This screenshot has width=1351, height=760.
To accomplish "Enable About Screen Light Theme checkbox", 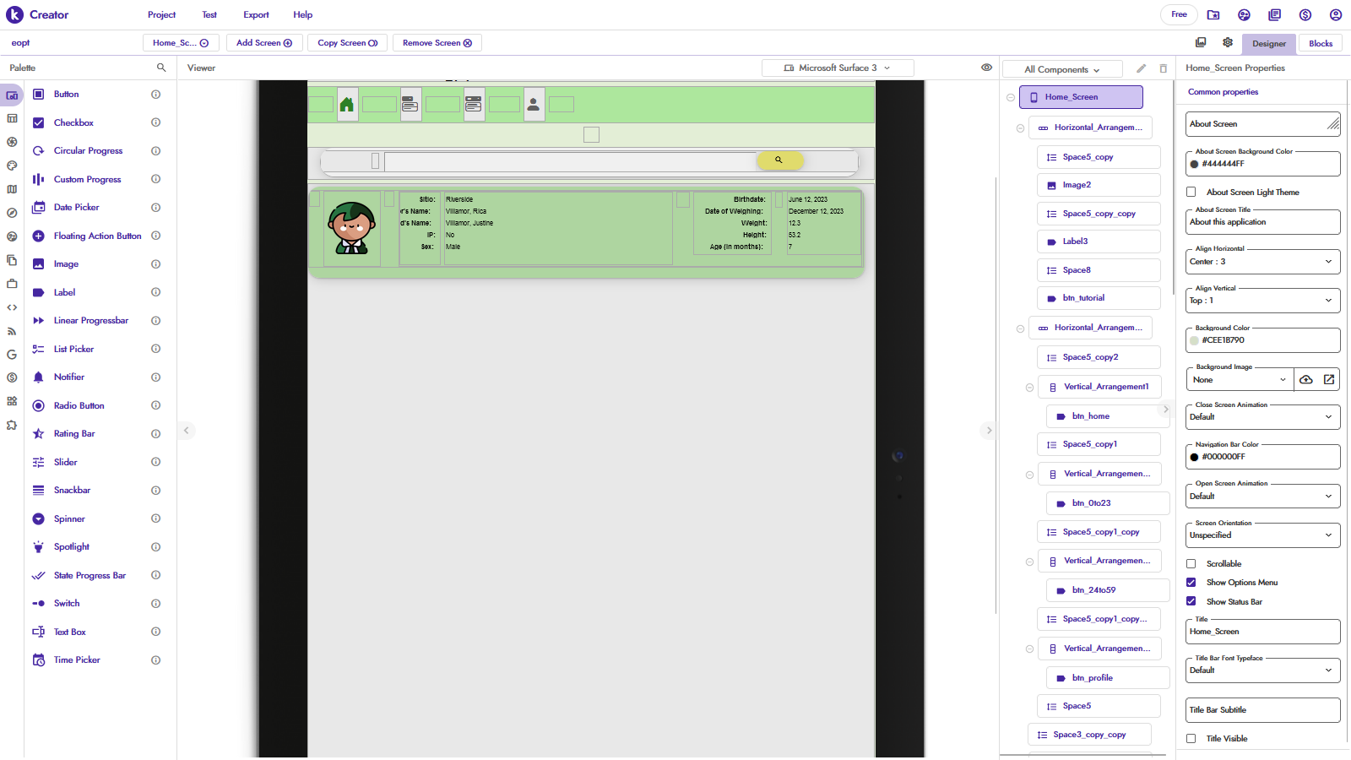I will point(1191,193).
